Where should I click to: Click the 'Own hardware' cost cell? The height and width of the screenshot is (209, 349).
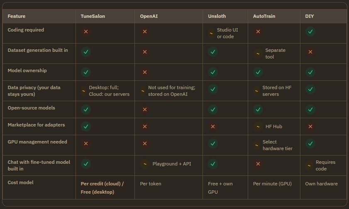click(x=321, y=184)
